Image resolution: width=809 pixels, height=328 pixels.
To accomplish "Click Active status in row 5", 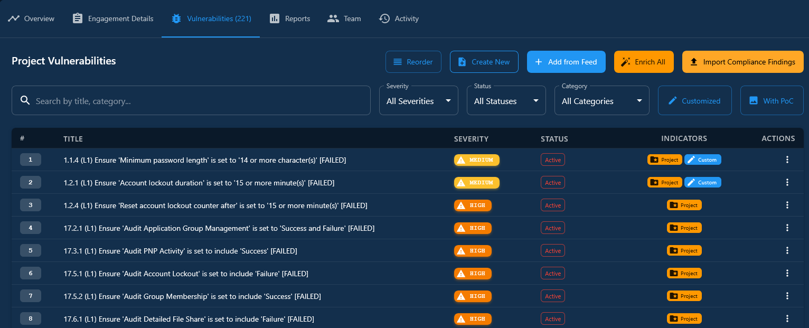I will 553,250.
